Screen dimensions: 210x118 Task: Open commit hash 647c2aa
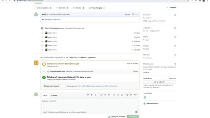(136, 33)
